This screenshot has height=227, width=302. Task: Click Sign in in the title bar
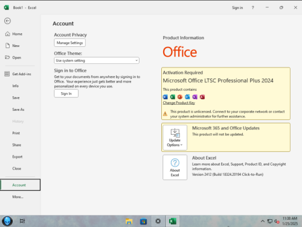point(237,8)
